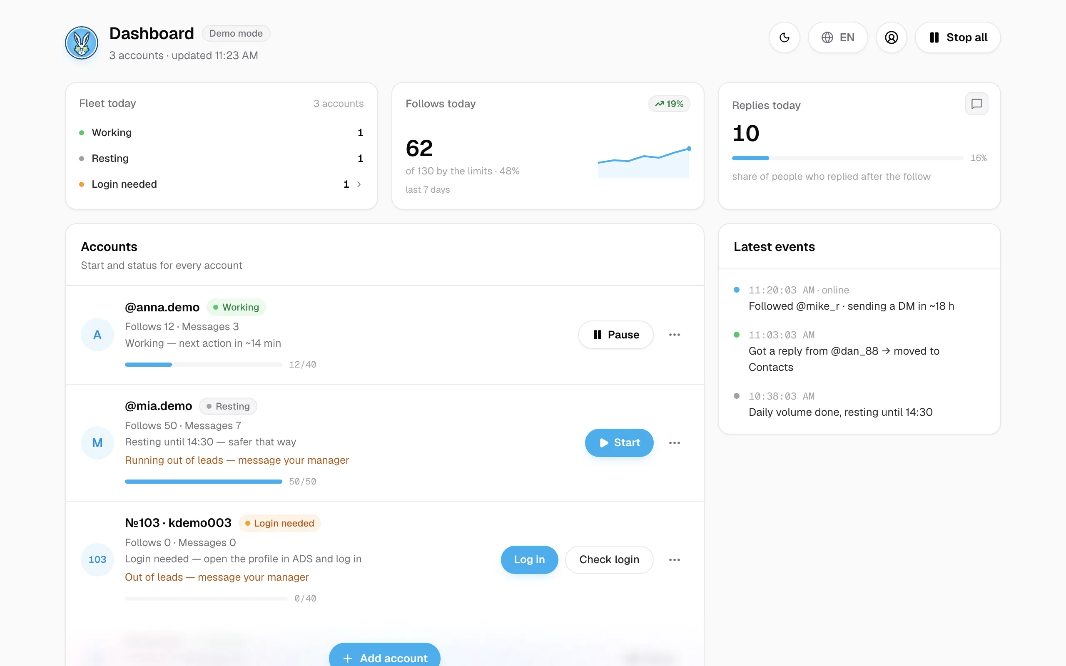Click the Login needed status badge on kdemo003
The image size is (1066, 666).
280,523
